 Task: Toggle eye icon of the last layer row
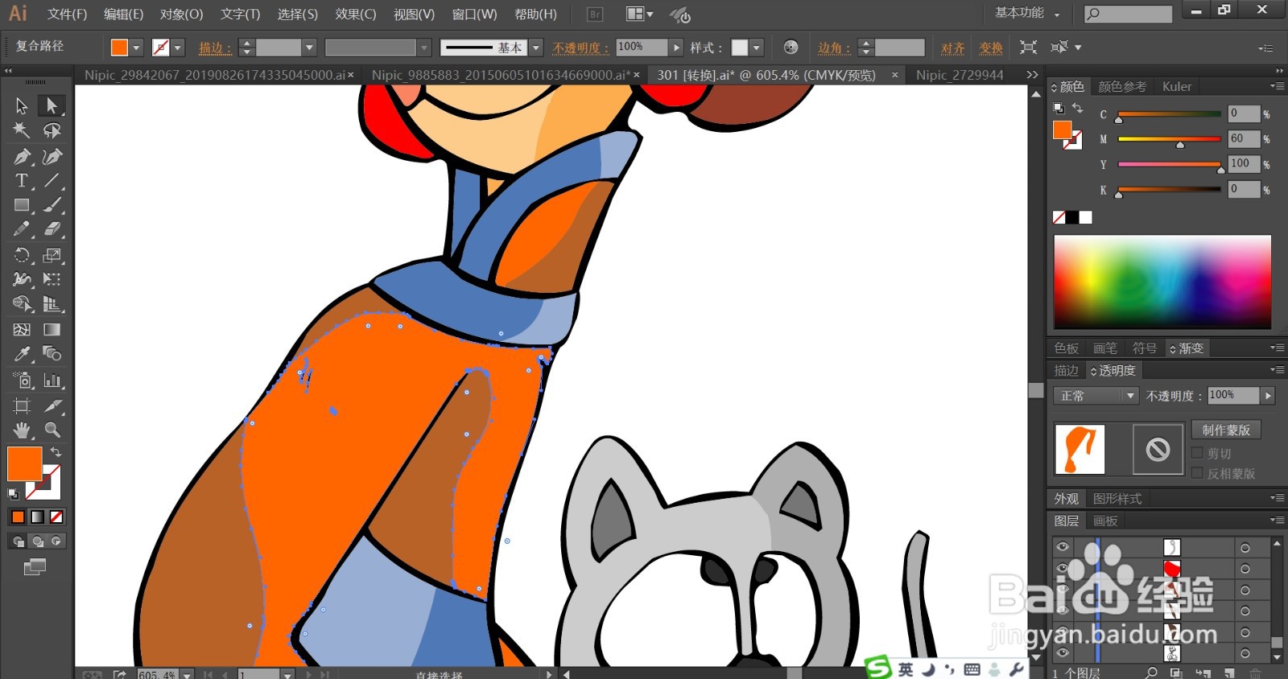click(x=1063, y=653)
